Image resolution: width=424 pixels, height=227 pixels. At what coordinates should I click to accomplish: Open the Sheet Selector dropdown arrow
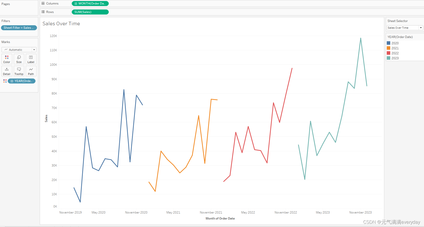point(421,27)
